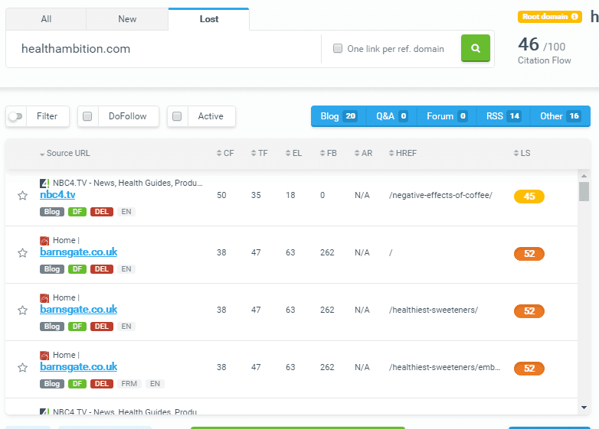599x429 pixels.
Task: Click the scrollbar down arrow
Action: tap(584, 408)
